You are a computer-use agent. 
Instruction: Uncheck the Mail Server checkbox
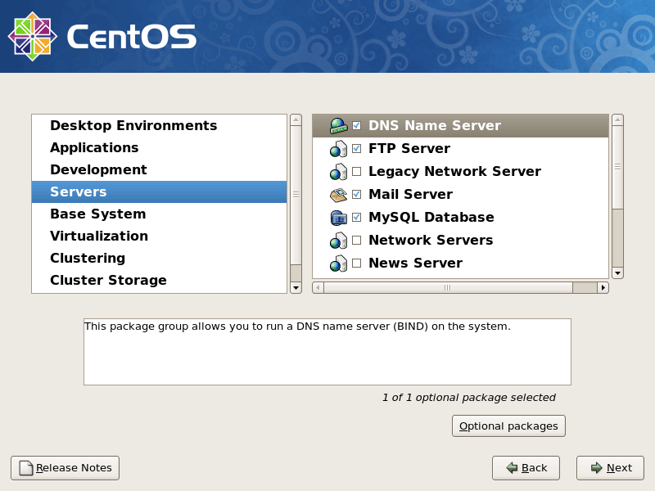[x=357, y=195]
